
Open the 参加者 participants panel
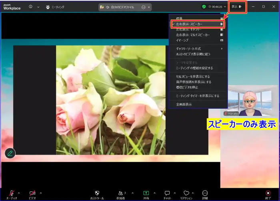121,193
